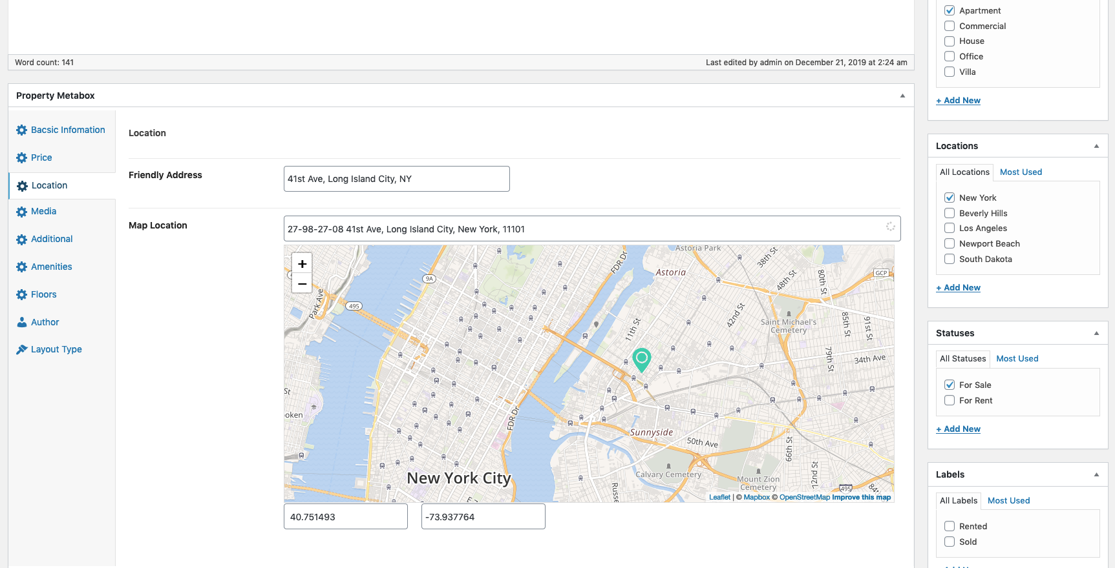Click the gear icon beside Bacsic Infomation
Image resolution: width=1115 pixels, height=568 pixels.
[22, 130]
